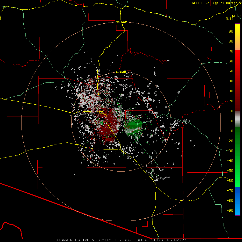Click the NEXR label above the color bar
Image resolution: width=242 pixels, height=242 pixels.
[x=236, y=16]
